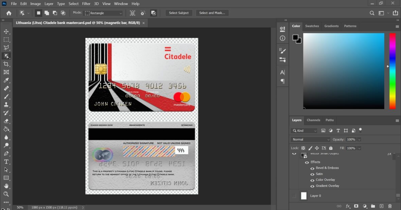Hide the Satin layer effect

pos(312,174)
